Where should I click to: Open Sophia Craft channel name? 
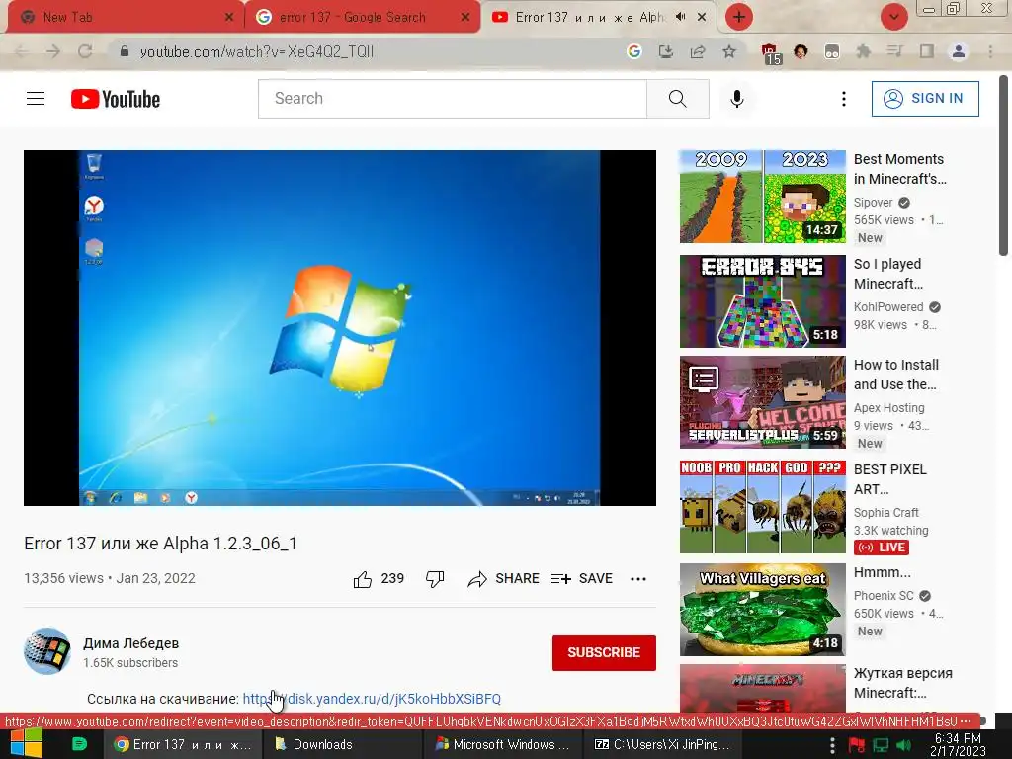(885, 513)
